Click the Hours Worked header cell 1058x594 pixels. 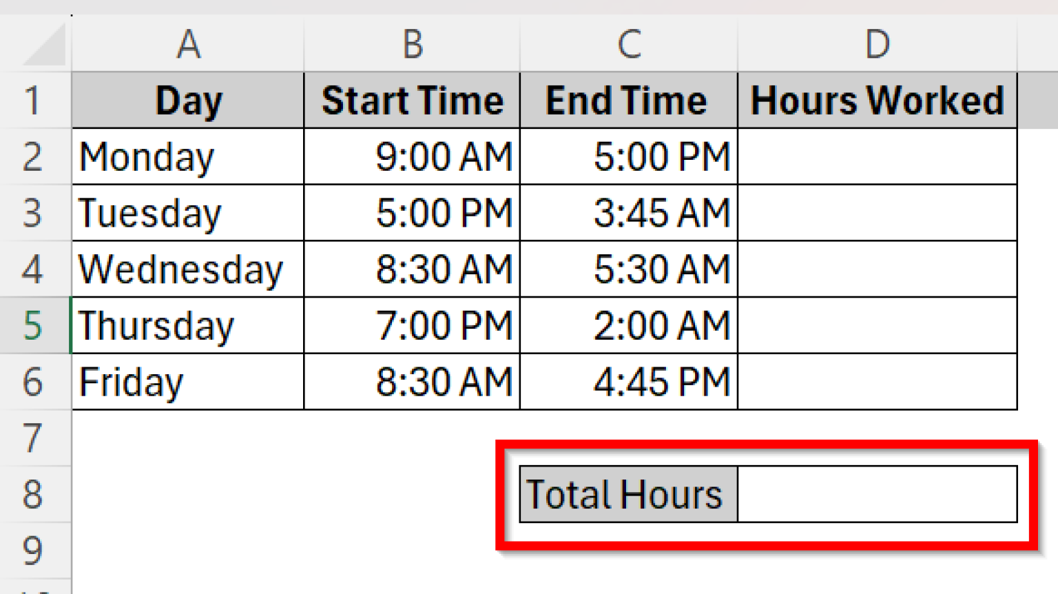tap(877, 100)
